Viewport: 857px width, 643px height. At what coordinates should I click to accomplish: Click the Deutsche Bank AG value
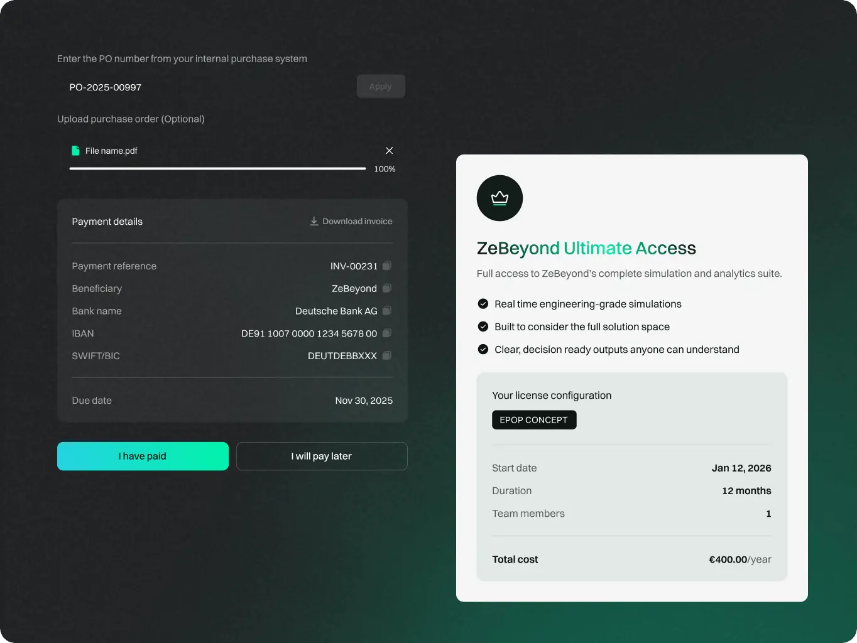tap(336, 311)
